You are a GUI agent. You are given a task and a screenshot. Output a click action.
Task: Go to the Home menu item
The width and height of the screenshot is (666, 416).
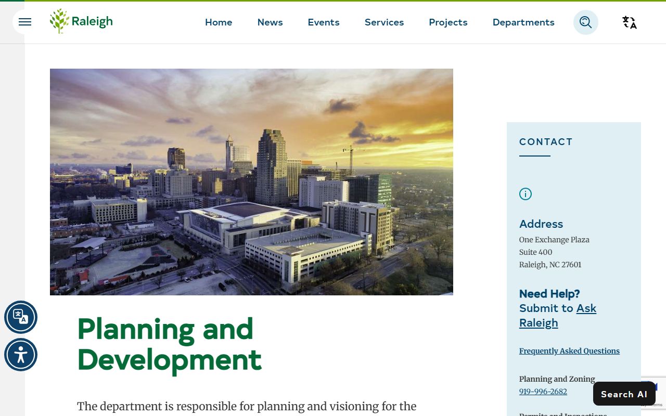pyautogui.click(x=219, y=22)
